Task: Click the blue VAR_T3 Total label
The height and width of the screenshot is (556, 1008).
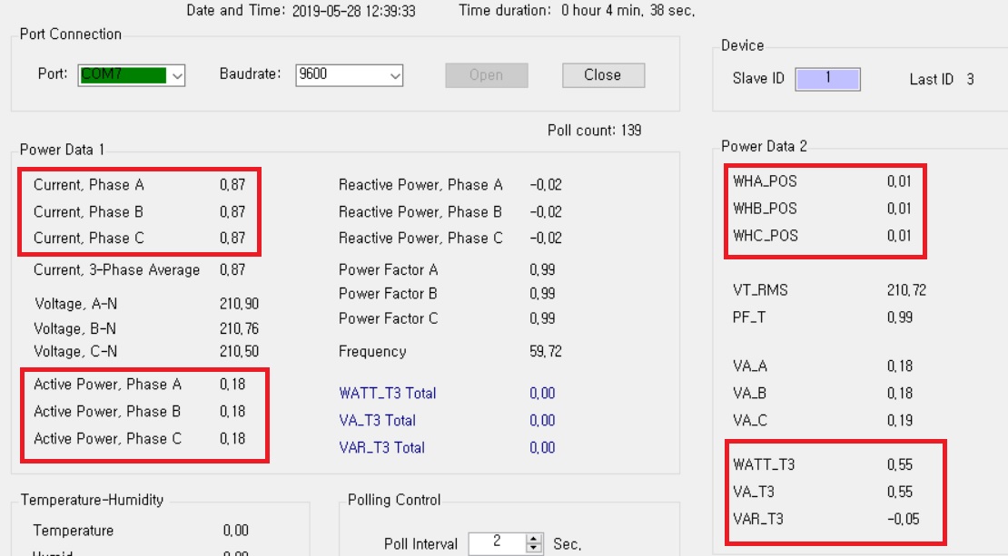Action: tap(381, 448)
